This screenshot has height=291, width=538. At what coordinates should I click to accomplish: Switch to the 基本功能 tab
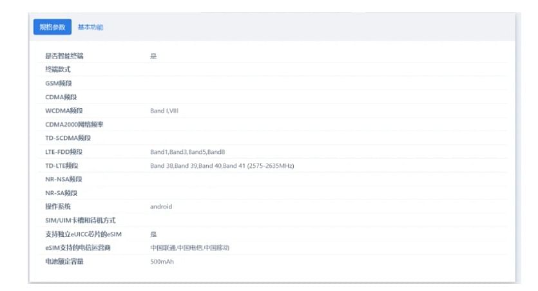[90, 27]
